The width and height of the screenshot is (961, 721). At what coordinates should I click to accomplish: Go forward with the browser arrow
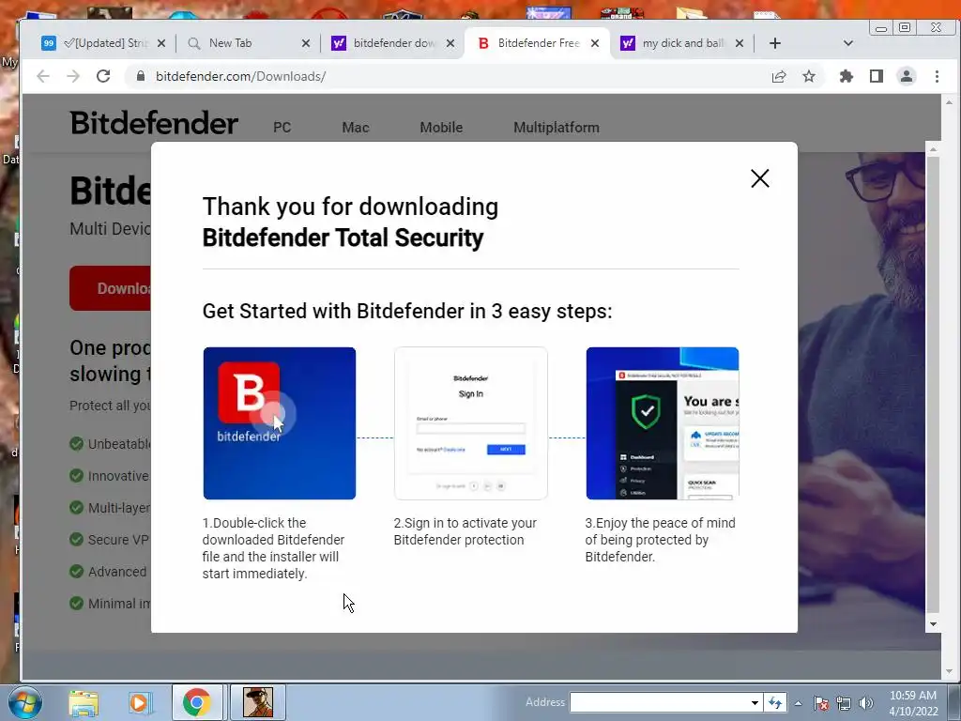tap(73, 76)
